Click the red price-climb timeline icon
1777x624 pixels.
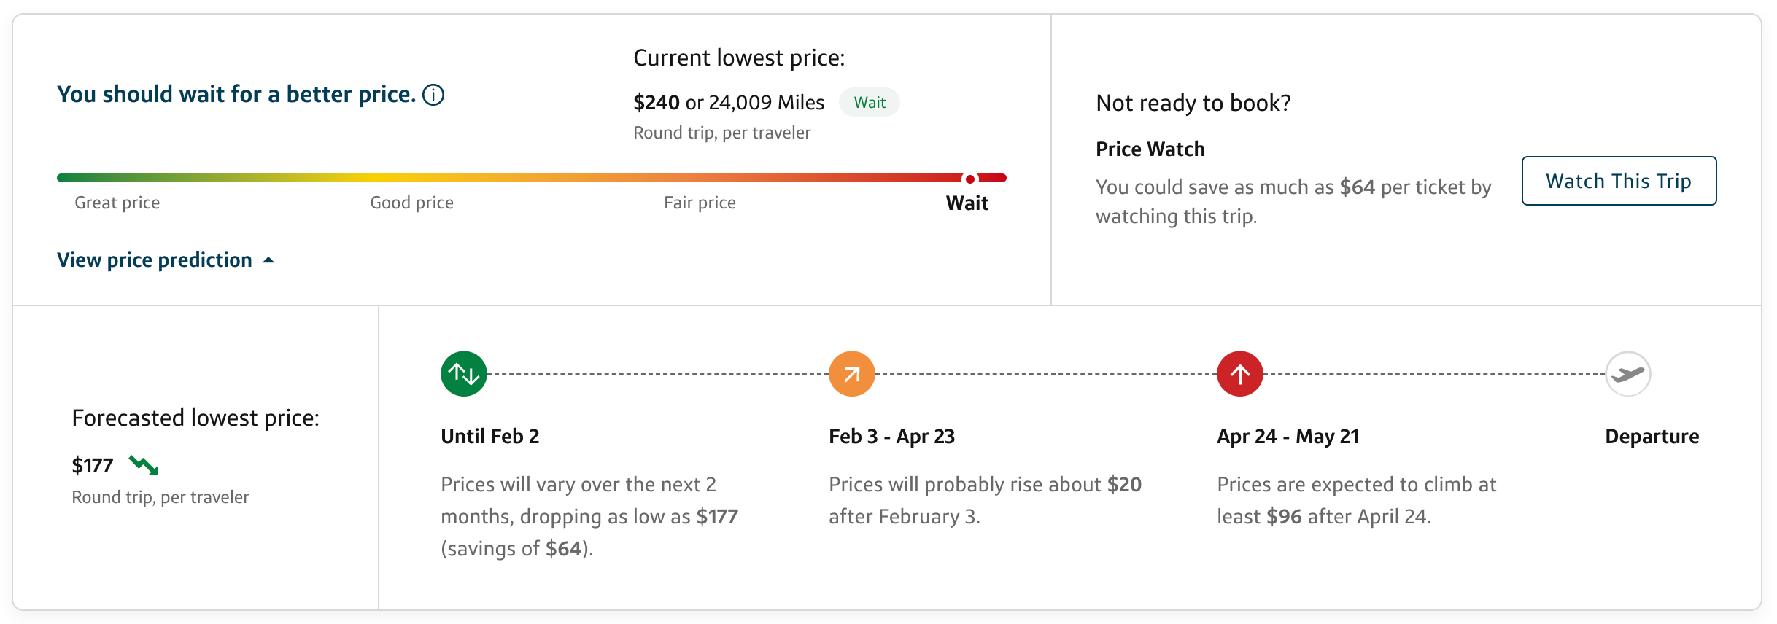tap(1239, 373)
